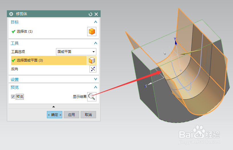Click the blue Y axis handle
This screenshot has width=233, height=150.
pos(176,42)
